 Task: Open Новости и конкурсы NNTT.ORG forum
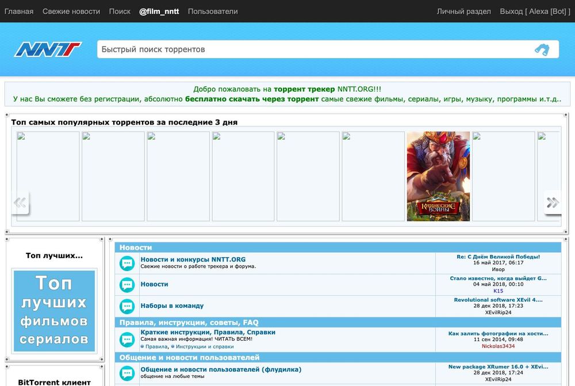193,259
